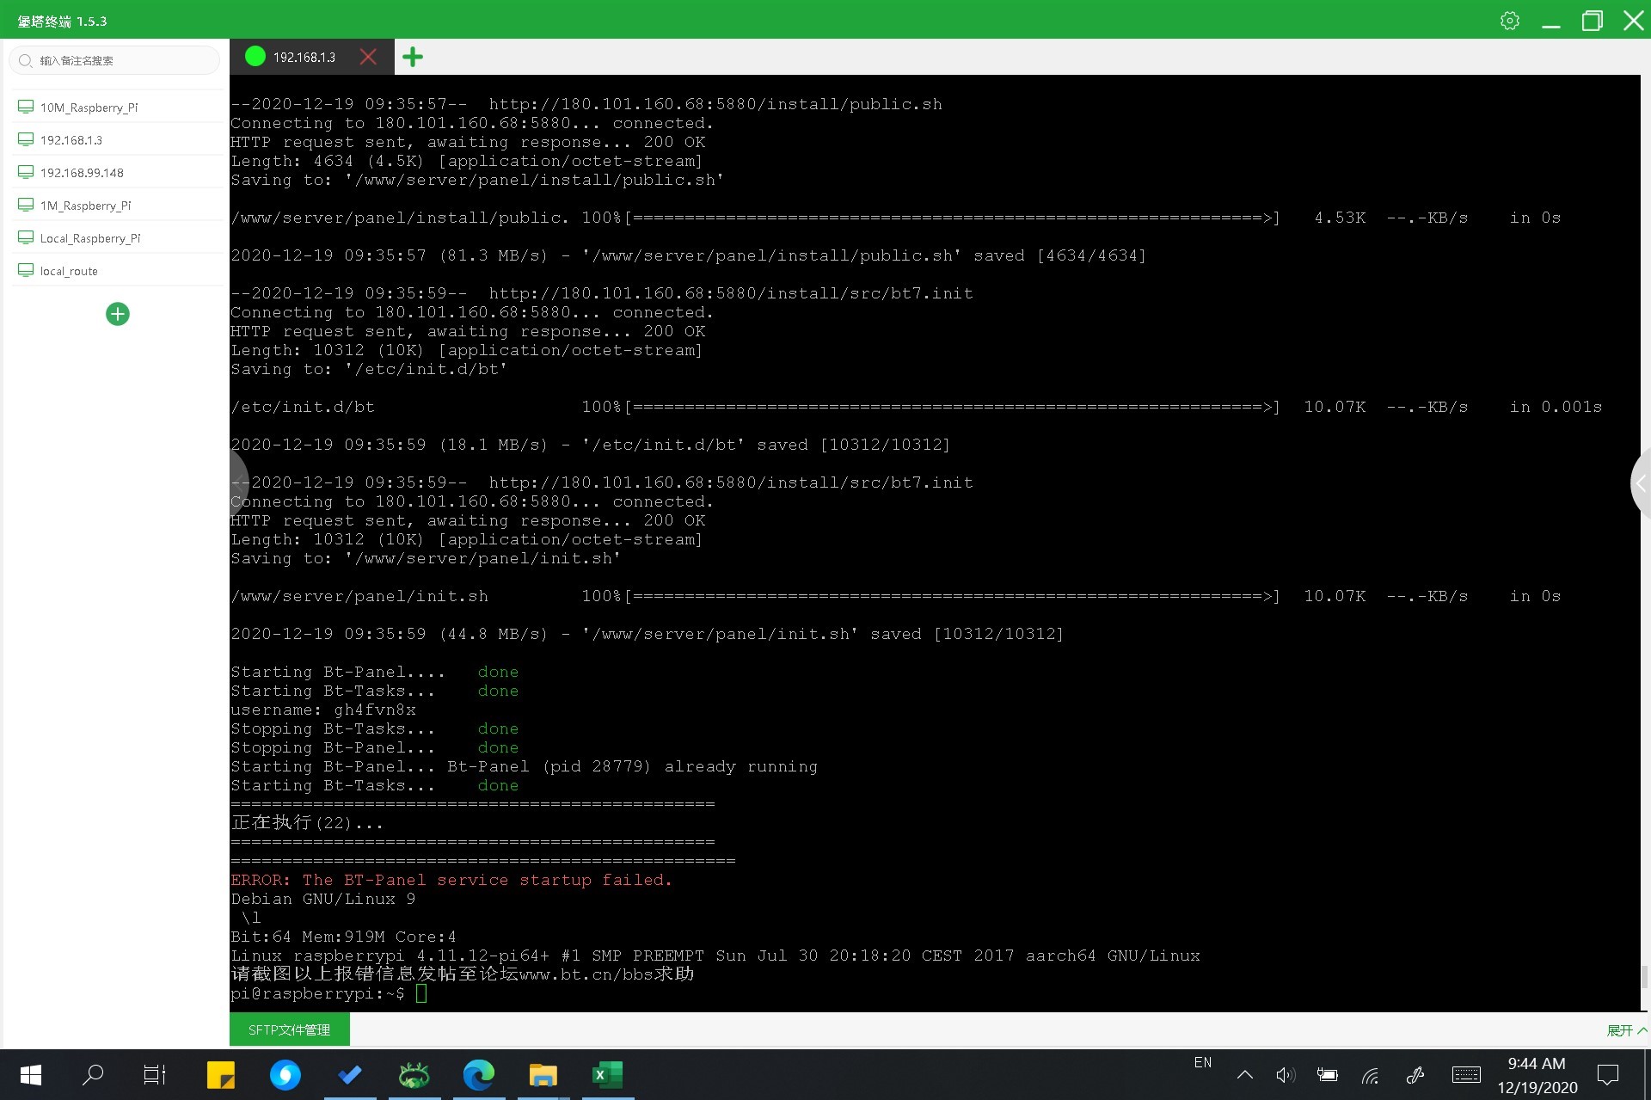
Task: Switch input language EN indicator
Action: click(1203, 1063)
